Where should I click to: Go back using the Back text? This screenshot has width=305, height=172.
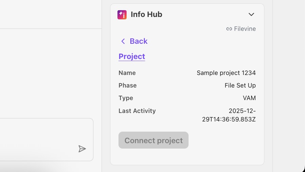(138, 41)
